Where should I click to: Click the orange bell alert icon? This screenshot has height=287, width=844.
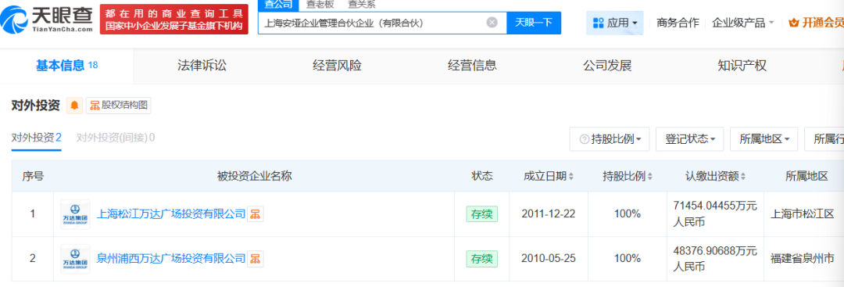click(x=74, y=106)
